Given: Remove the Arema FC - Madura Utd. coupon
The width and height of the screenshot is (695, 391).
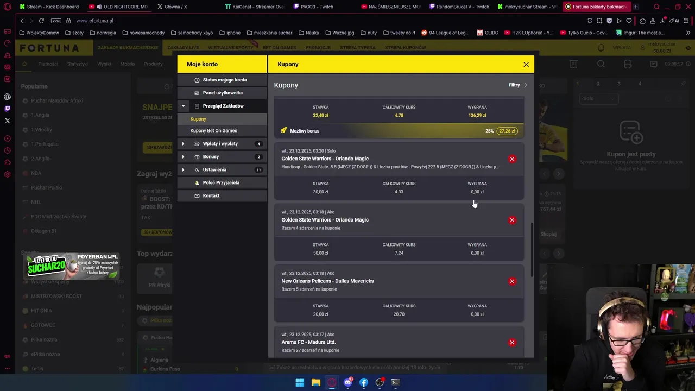Looking at the screenshot, I should (512, 343).
